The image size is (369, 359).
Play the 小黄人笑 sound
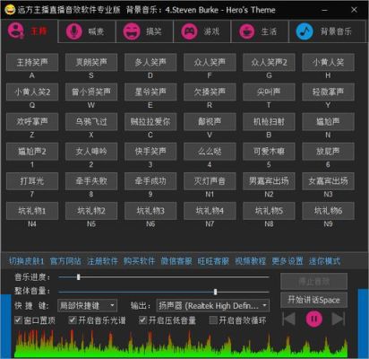[328, 62]
